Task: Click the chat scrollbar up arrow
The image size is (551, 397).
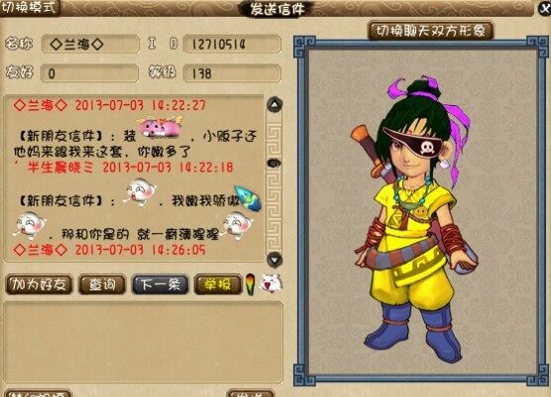Action: [x=275, y=104]
